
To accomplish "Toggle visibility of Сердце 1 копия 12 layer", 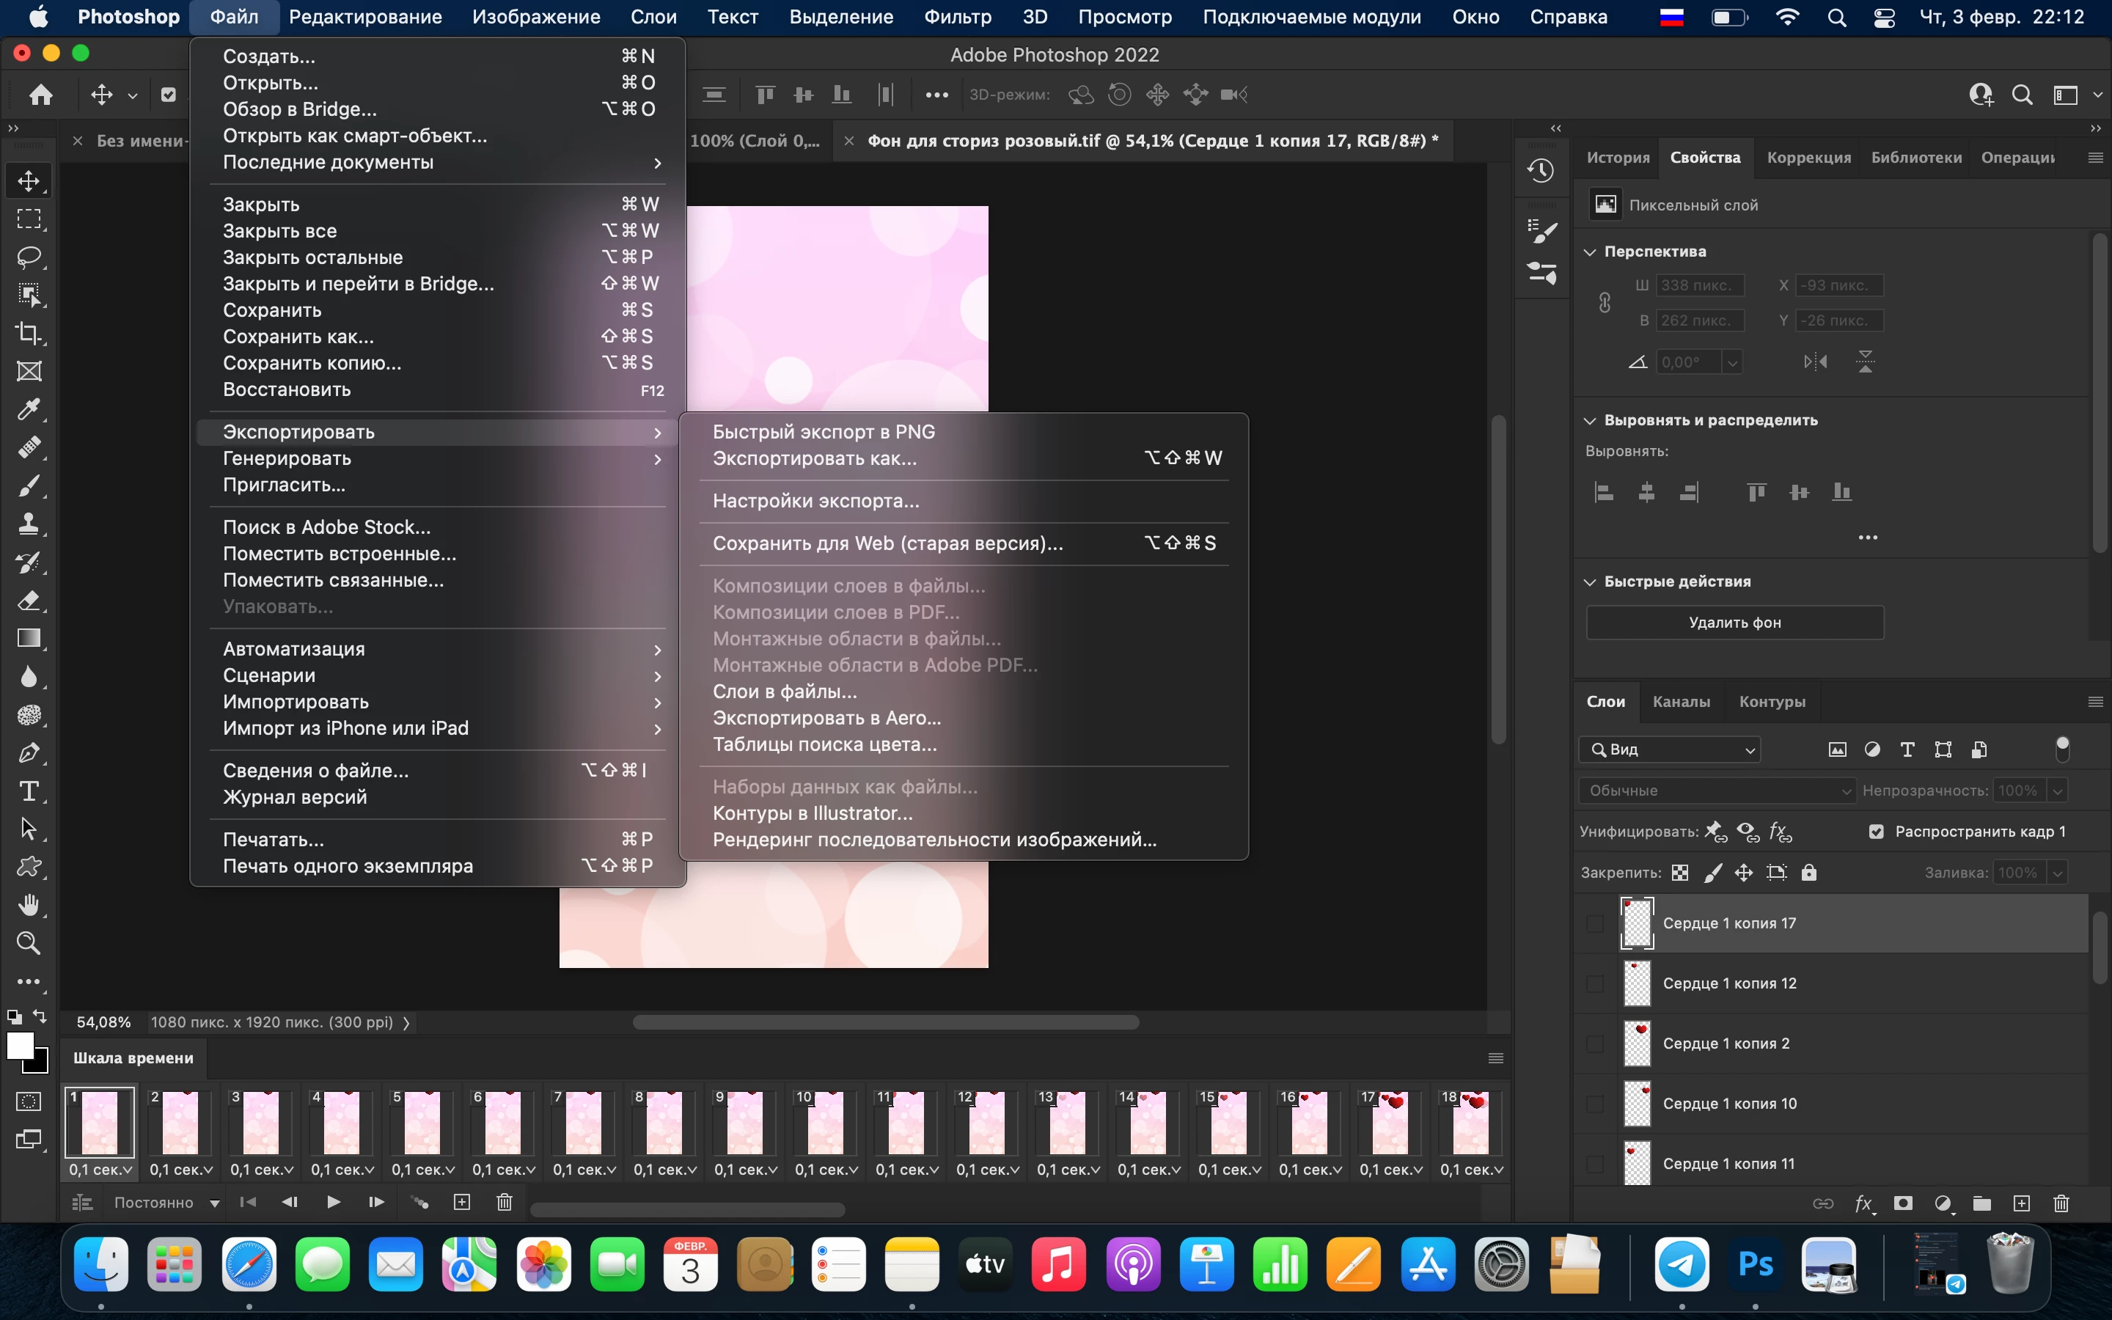I will click(x=1594, y=984).
